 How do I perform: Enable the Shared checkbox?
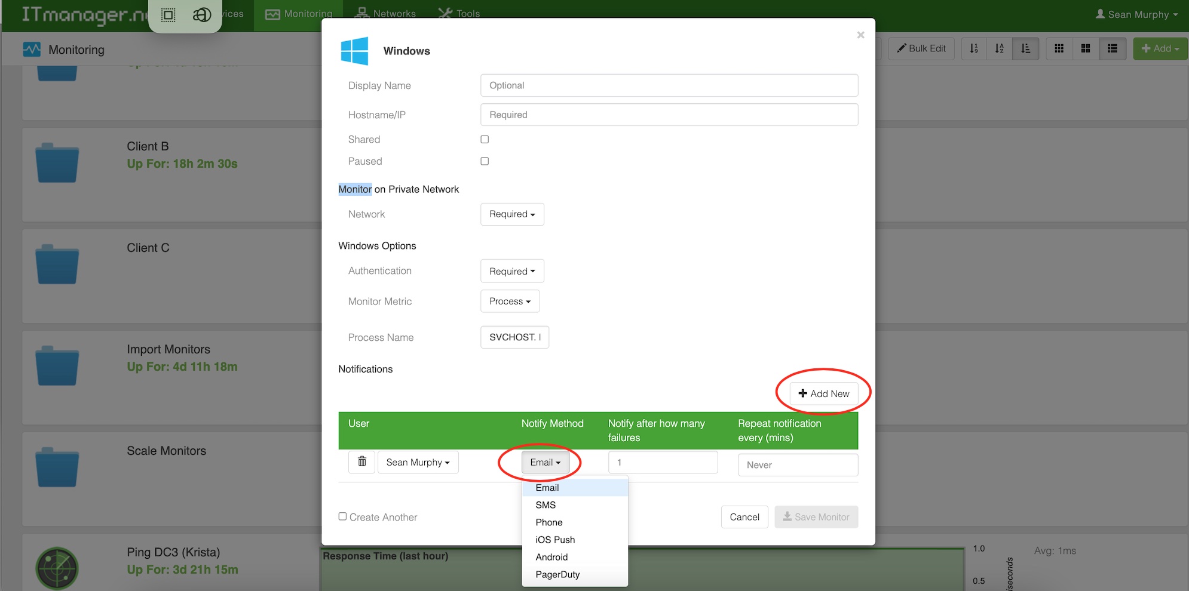tap(484, 138)
